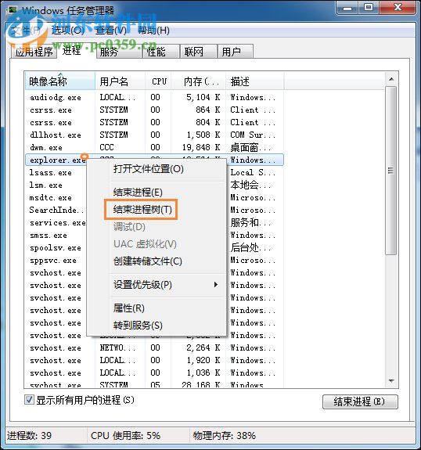Click the 物理内存: 38% status entry

(225, 436)
